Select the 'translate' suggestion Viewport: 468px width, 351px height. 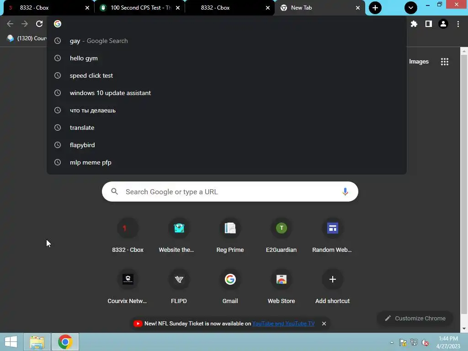[227, 128]
